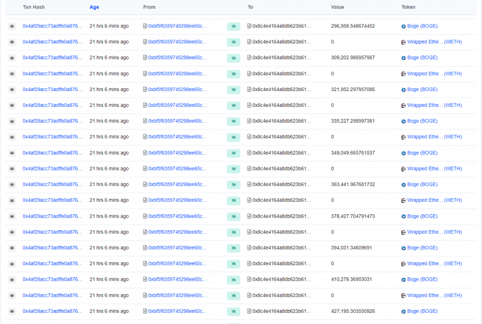
Task: Click eye icon in the 410,278.36953031 row
Action: (x=12, y=280)
